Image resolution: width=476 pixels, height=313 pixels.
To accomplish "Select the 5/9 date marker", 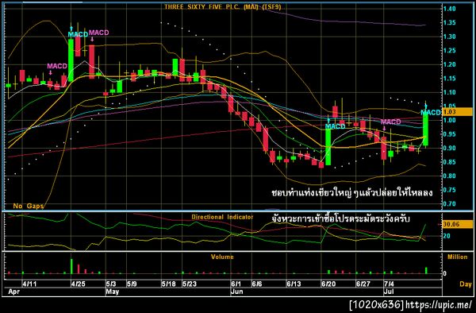I will tap(132, 284).
